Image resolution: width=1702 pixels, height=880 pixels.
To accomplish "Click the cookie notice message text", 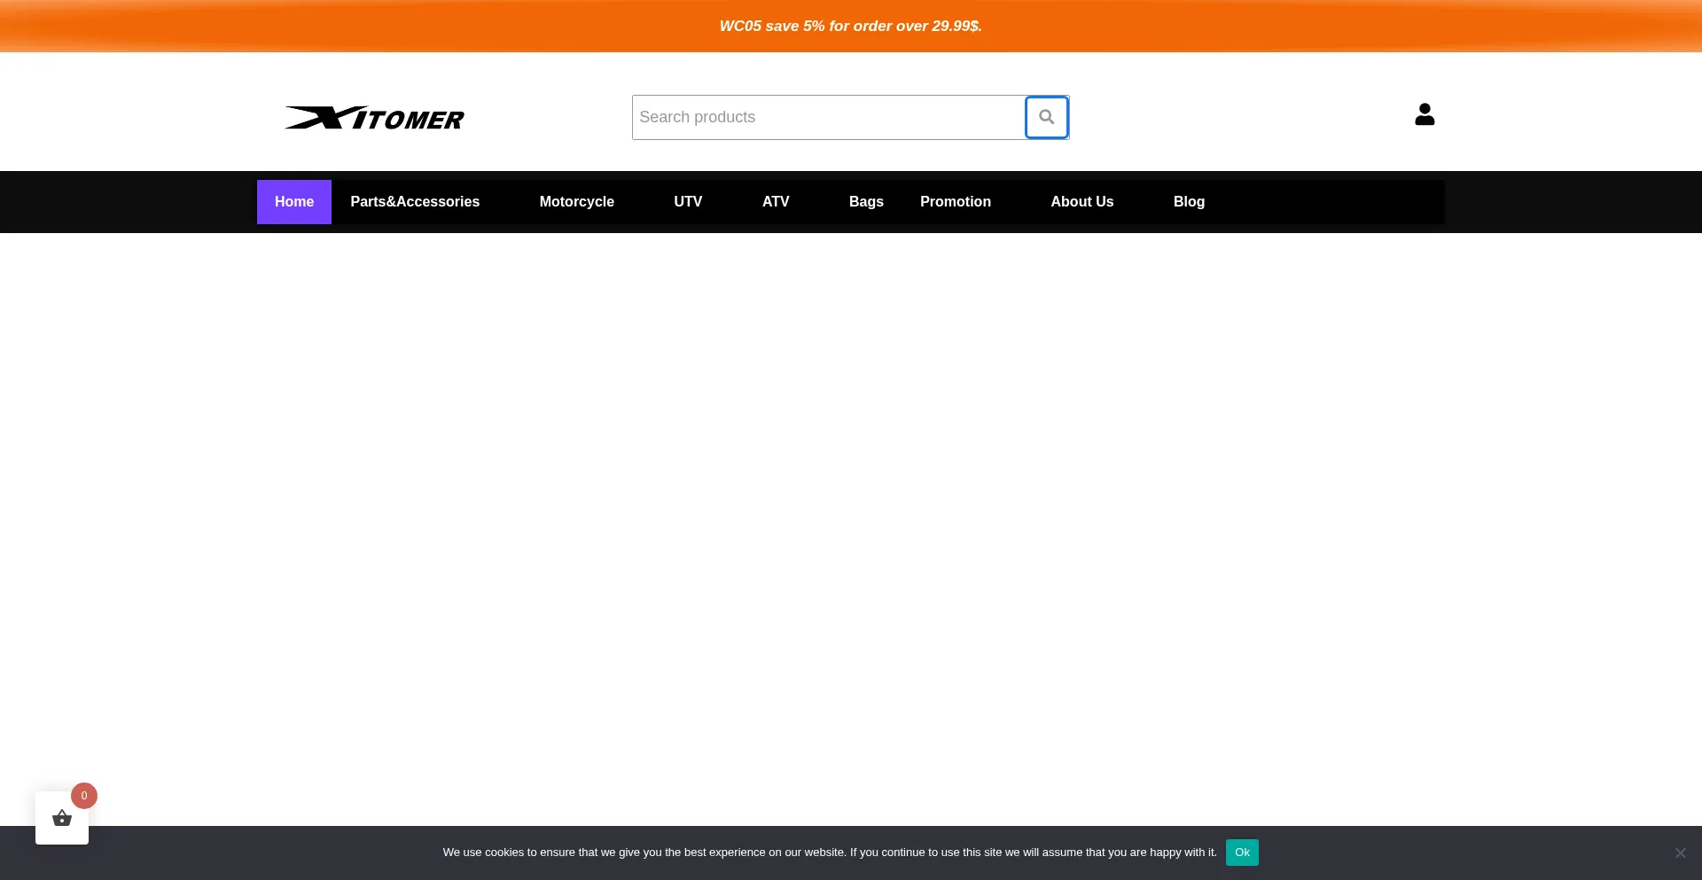I will pyautogui.click(x=829, y=853).
